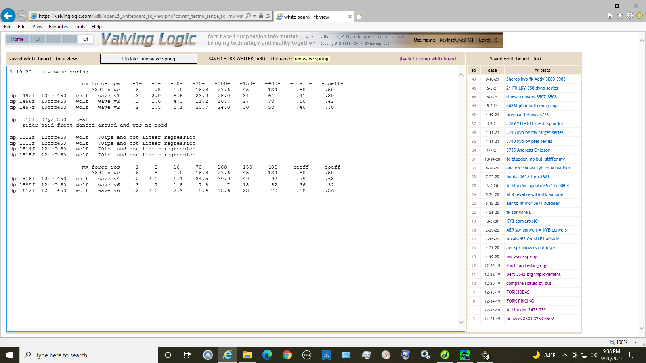The width and height of the screenshot is (646, 363).
Task: Click the new tab button
Action: click(359, 17)
